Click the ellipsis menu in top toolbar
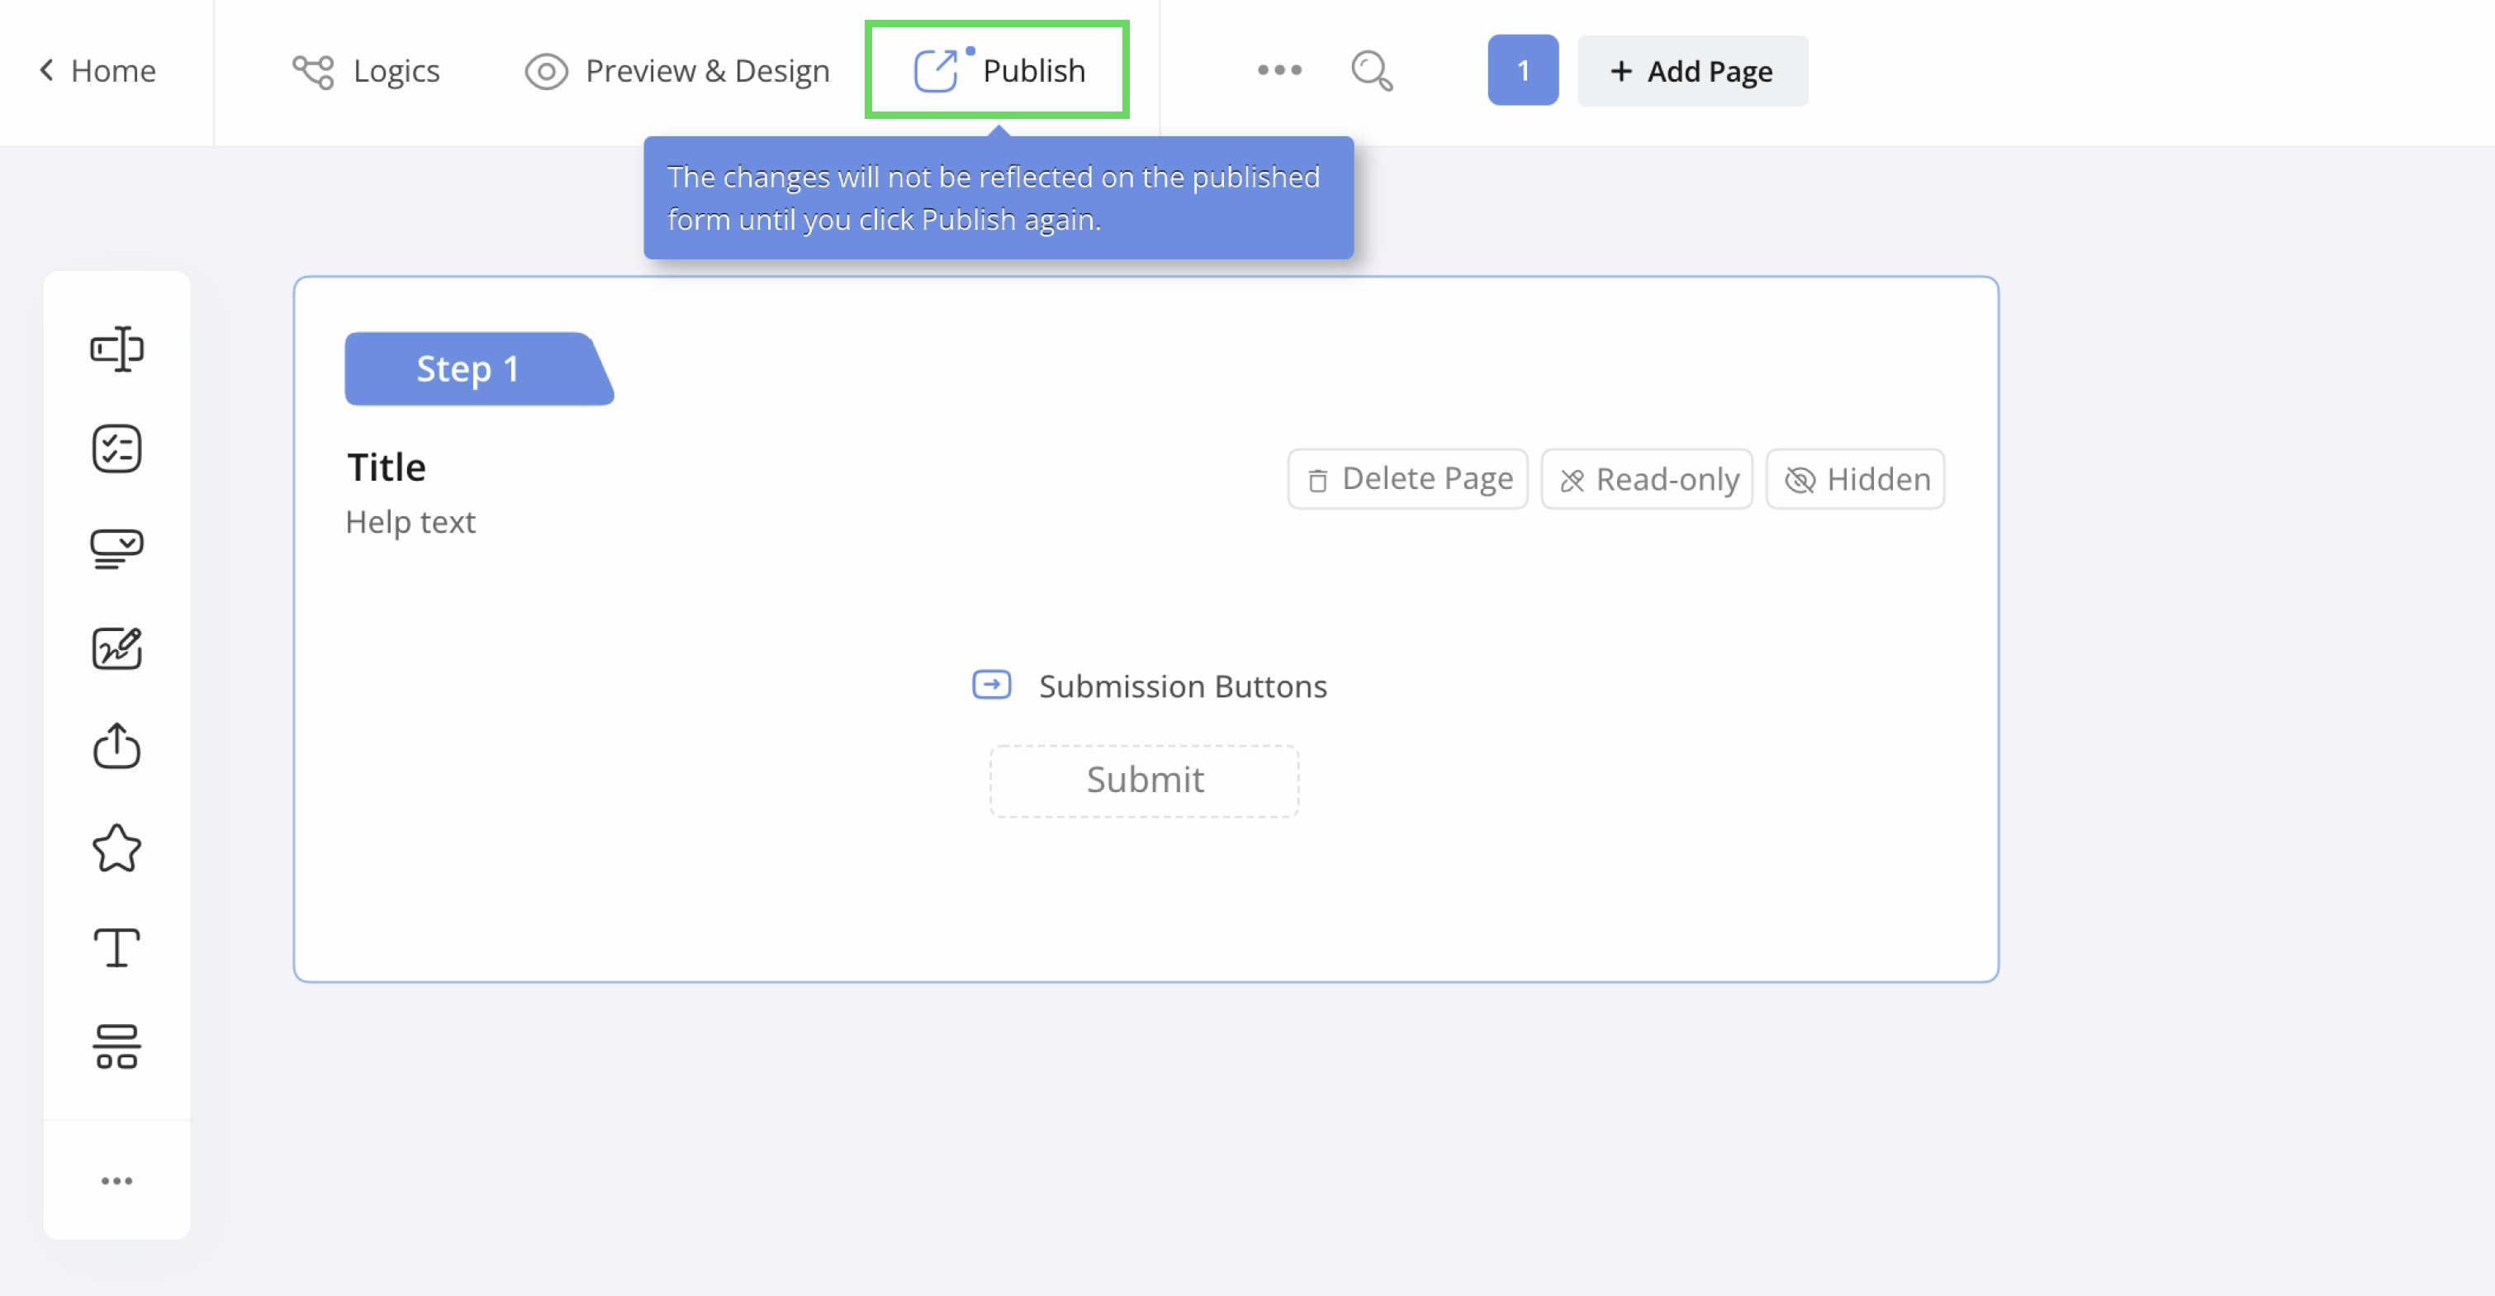2495x1296 pixels. pyautogui.click(x=1277, y=71)
